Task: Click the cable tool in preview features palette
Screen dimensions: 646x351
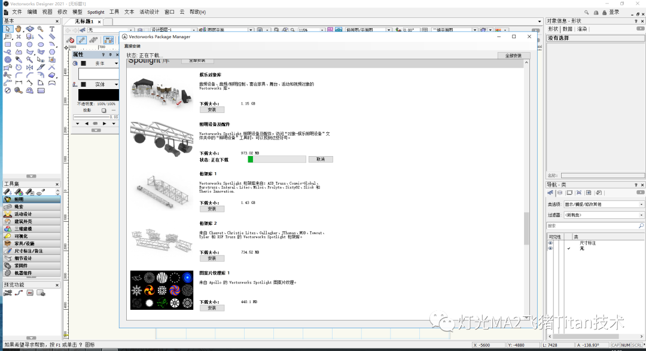Action: click(19, 293)
